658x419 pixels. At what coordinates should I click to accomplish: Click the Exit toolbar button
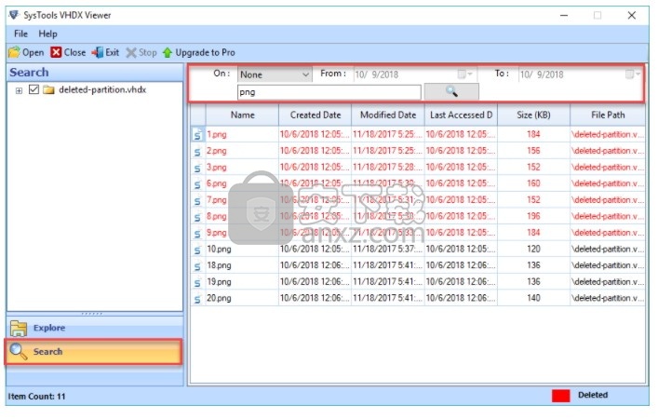pos(105,52)
